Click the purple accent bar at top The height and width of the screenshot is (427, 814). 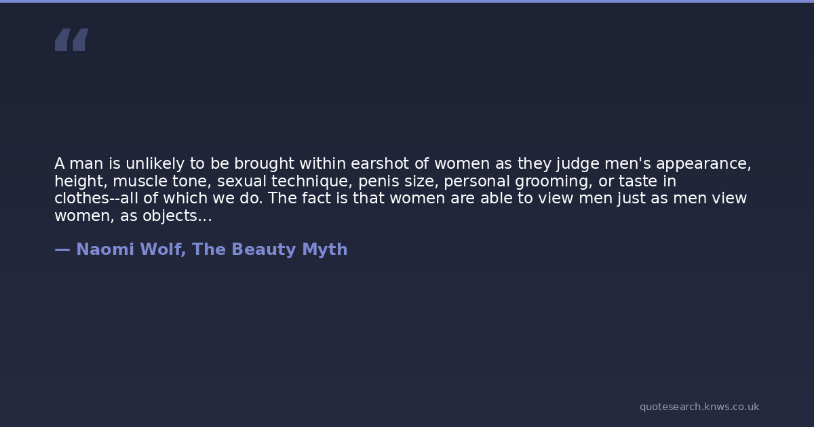[x=407, y=1]
